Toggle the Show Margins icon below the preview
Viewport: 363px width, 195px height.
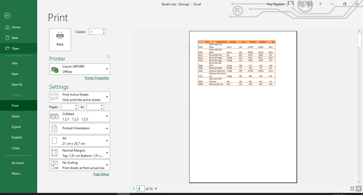[352, 189]
